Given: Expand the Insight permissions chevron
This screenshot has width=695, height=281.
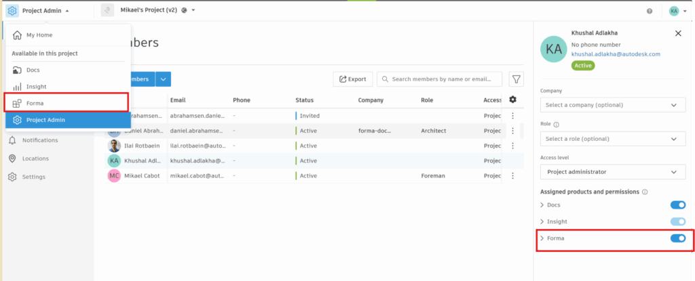Looking at the screenshot, I should coord(542,221).
